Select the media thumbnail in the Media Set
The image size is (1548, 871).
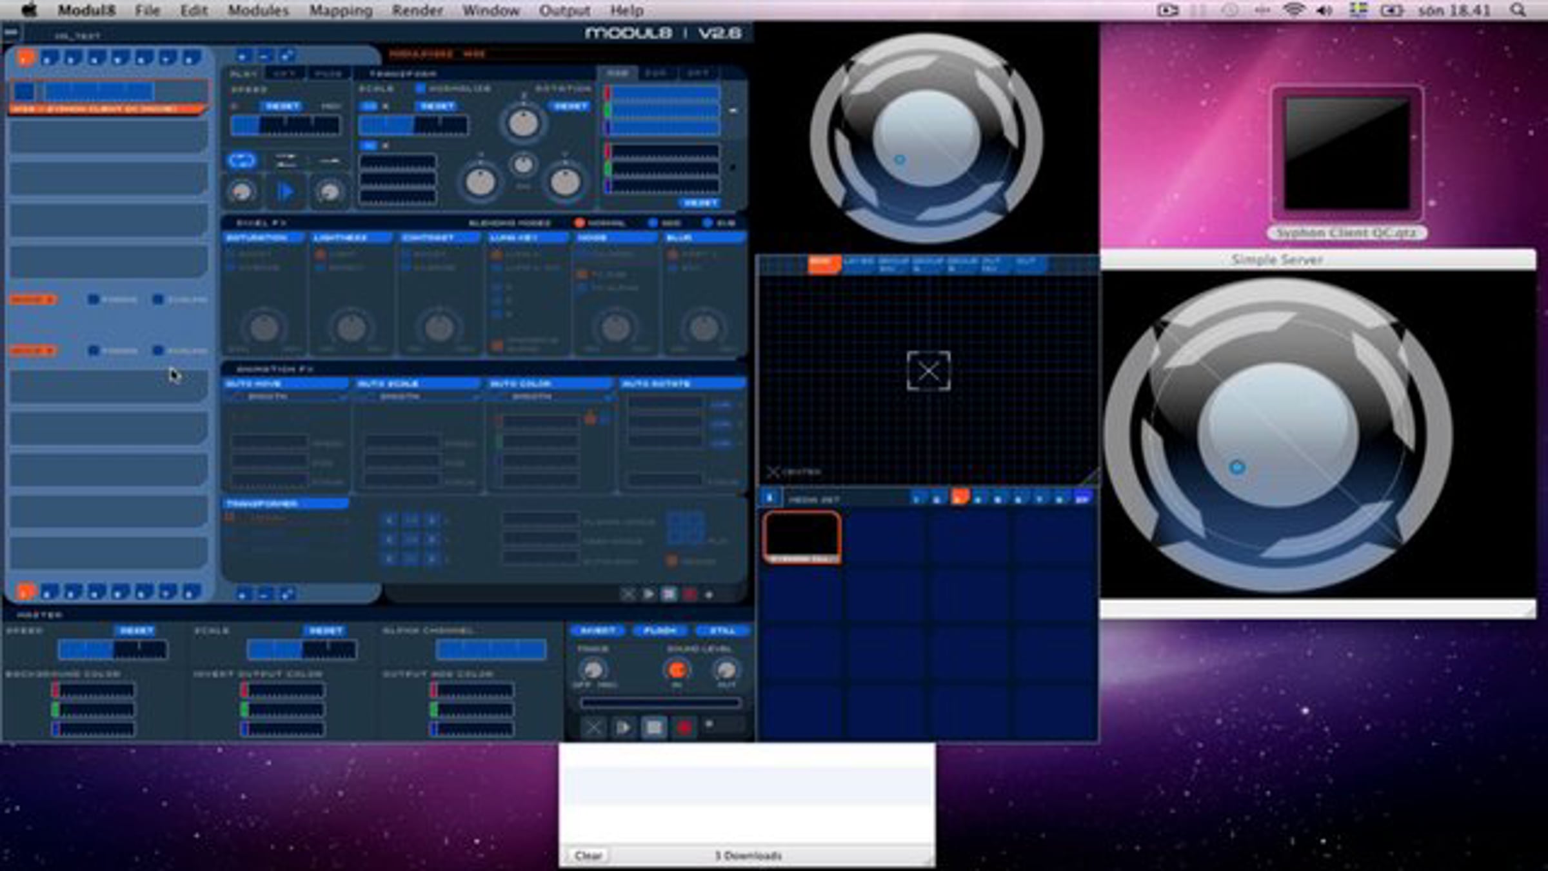(802, 537)
